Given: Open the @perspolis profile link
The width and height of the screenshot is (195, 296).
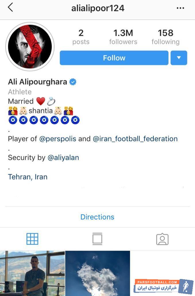Looking at the screenshot, I should click(58, 139).
